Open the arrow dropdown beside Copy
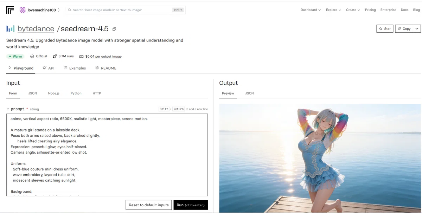422x213 pixels. point(417,29)
